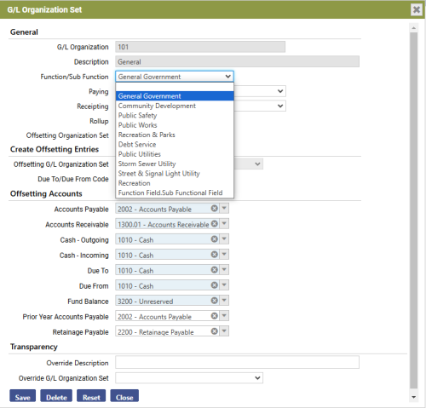Clear the Cash - Outgoing account value
Viewport: 426px width, 408px height.
click(x=215, y=239)
